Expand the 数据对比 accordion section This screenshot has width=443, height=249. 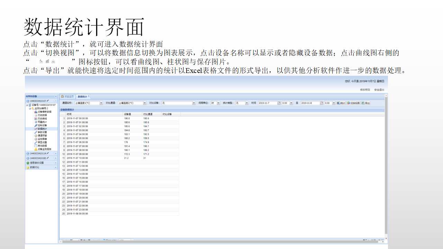pyautogui.click(x=56, y=167)
